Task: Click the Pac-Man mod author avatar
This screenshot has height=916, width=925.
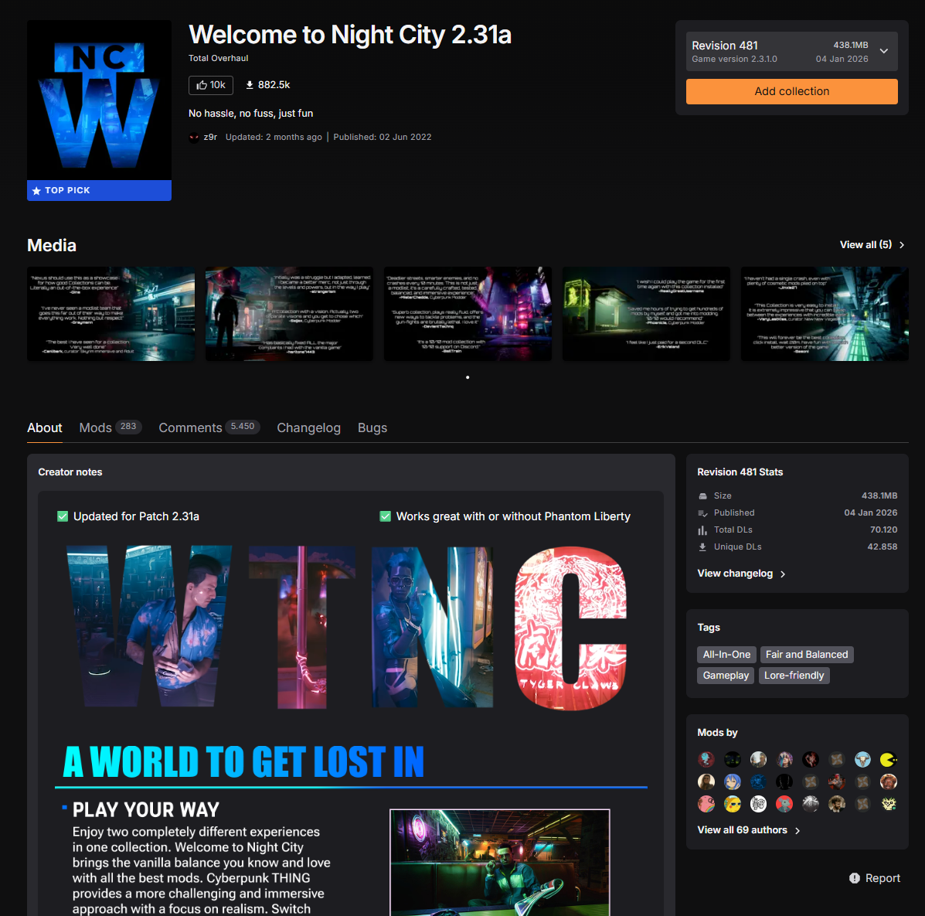Action: coord(889,760)
